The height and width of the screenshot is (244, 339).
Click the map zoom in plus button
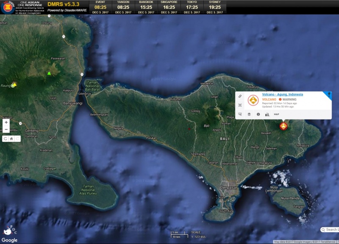(x=6, y=122)
